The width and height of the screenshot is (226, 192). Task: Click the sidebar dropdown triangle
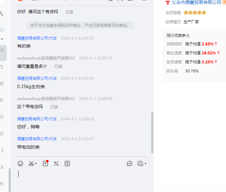point(2,39)
